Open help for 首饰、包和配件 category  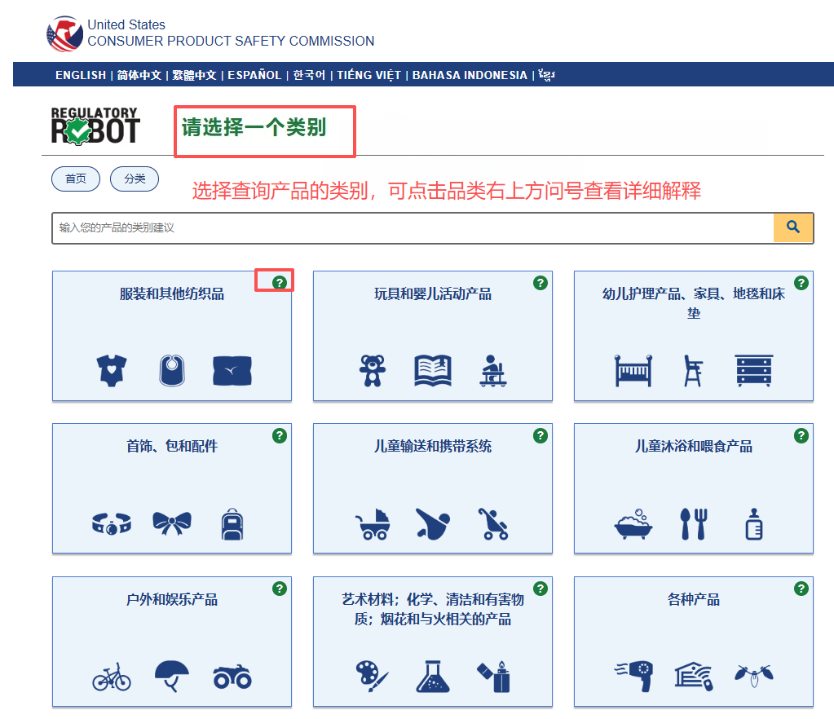click(280, 435)
